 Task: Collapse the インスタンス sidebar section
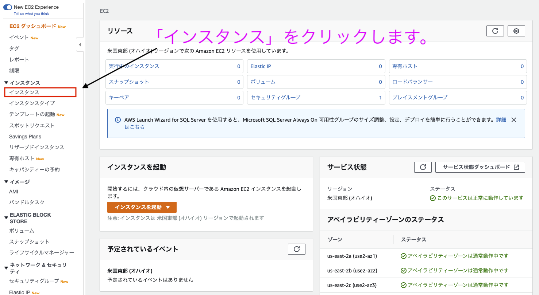click(x=6, y=83)
